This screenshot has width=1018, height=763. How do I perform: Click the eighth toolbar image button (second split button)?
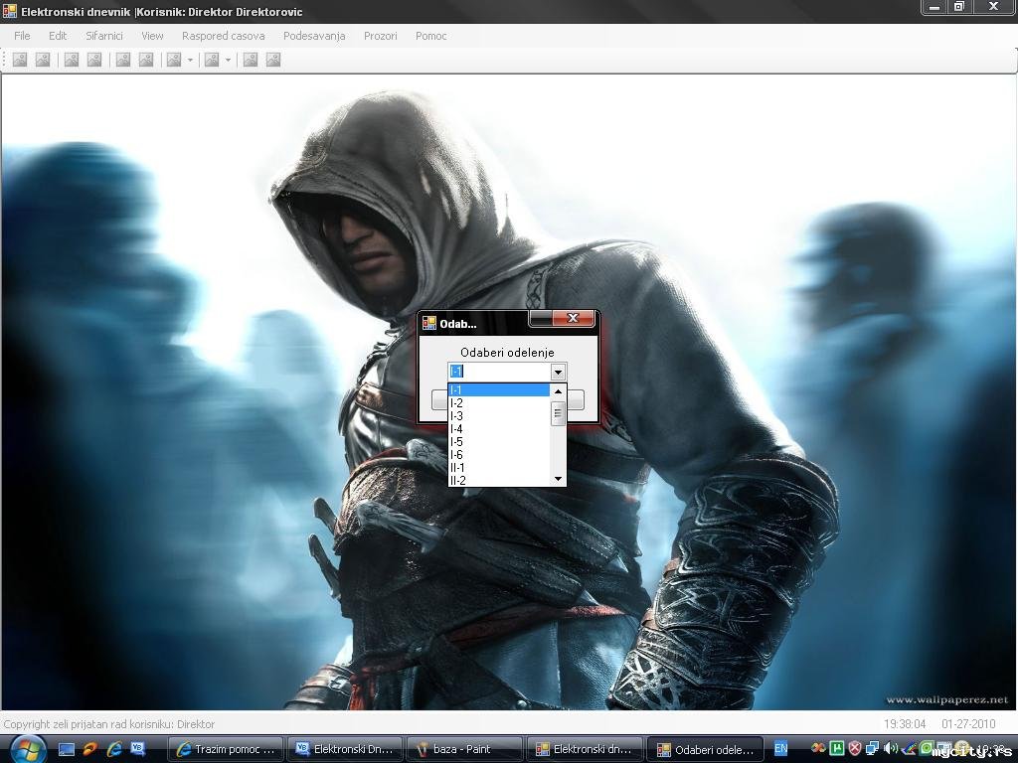pos(212,60)
